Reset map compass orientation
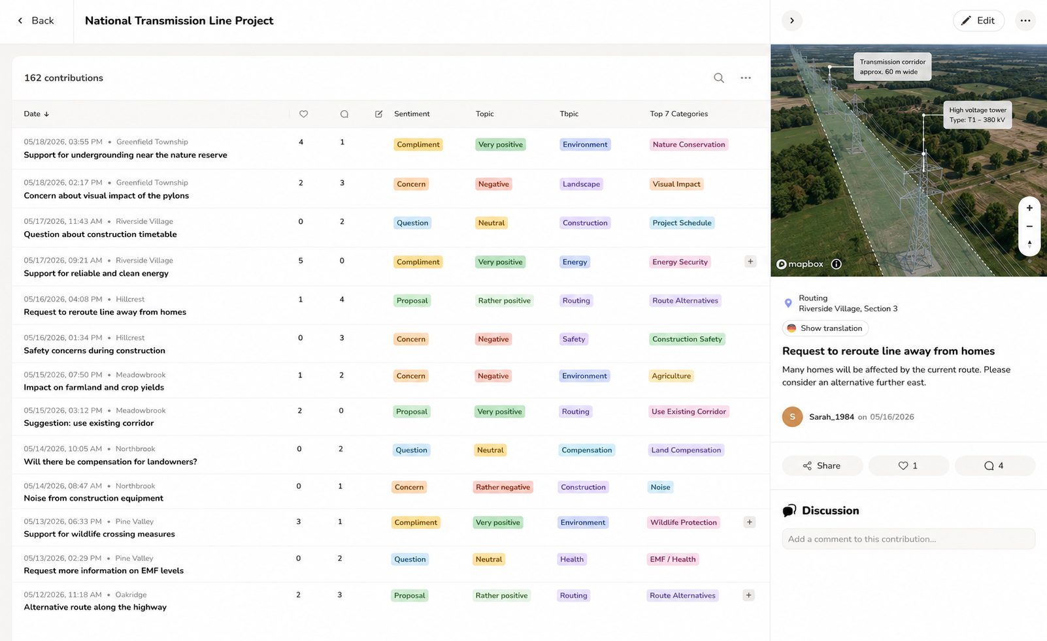Image resolution: width=1047 pixels, height=641 pixels. [1029, 244]
